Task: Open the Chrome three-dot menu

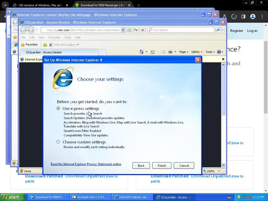Action: [262, 16]
